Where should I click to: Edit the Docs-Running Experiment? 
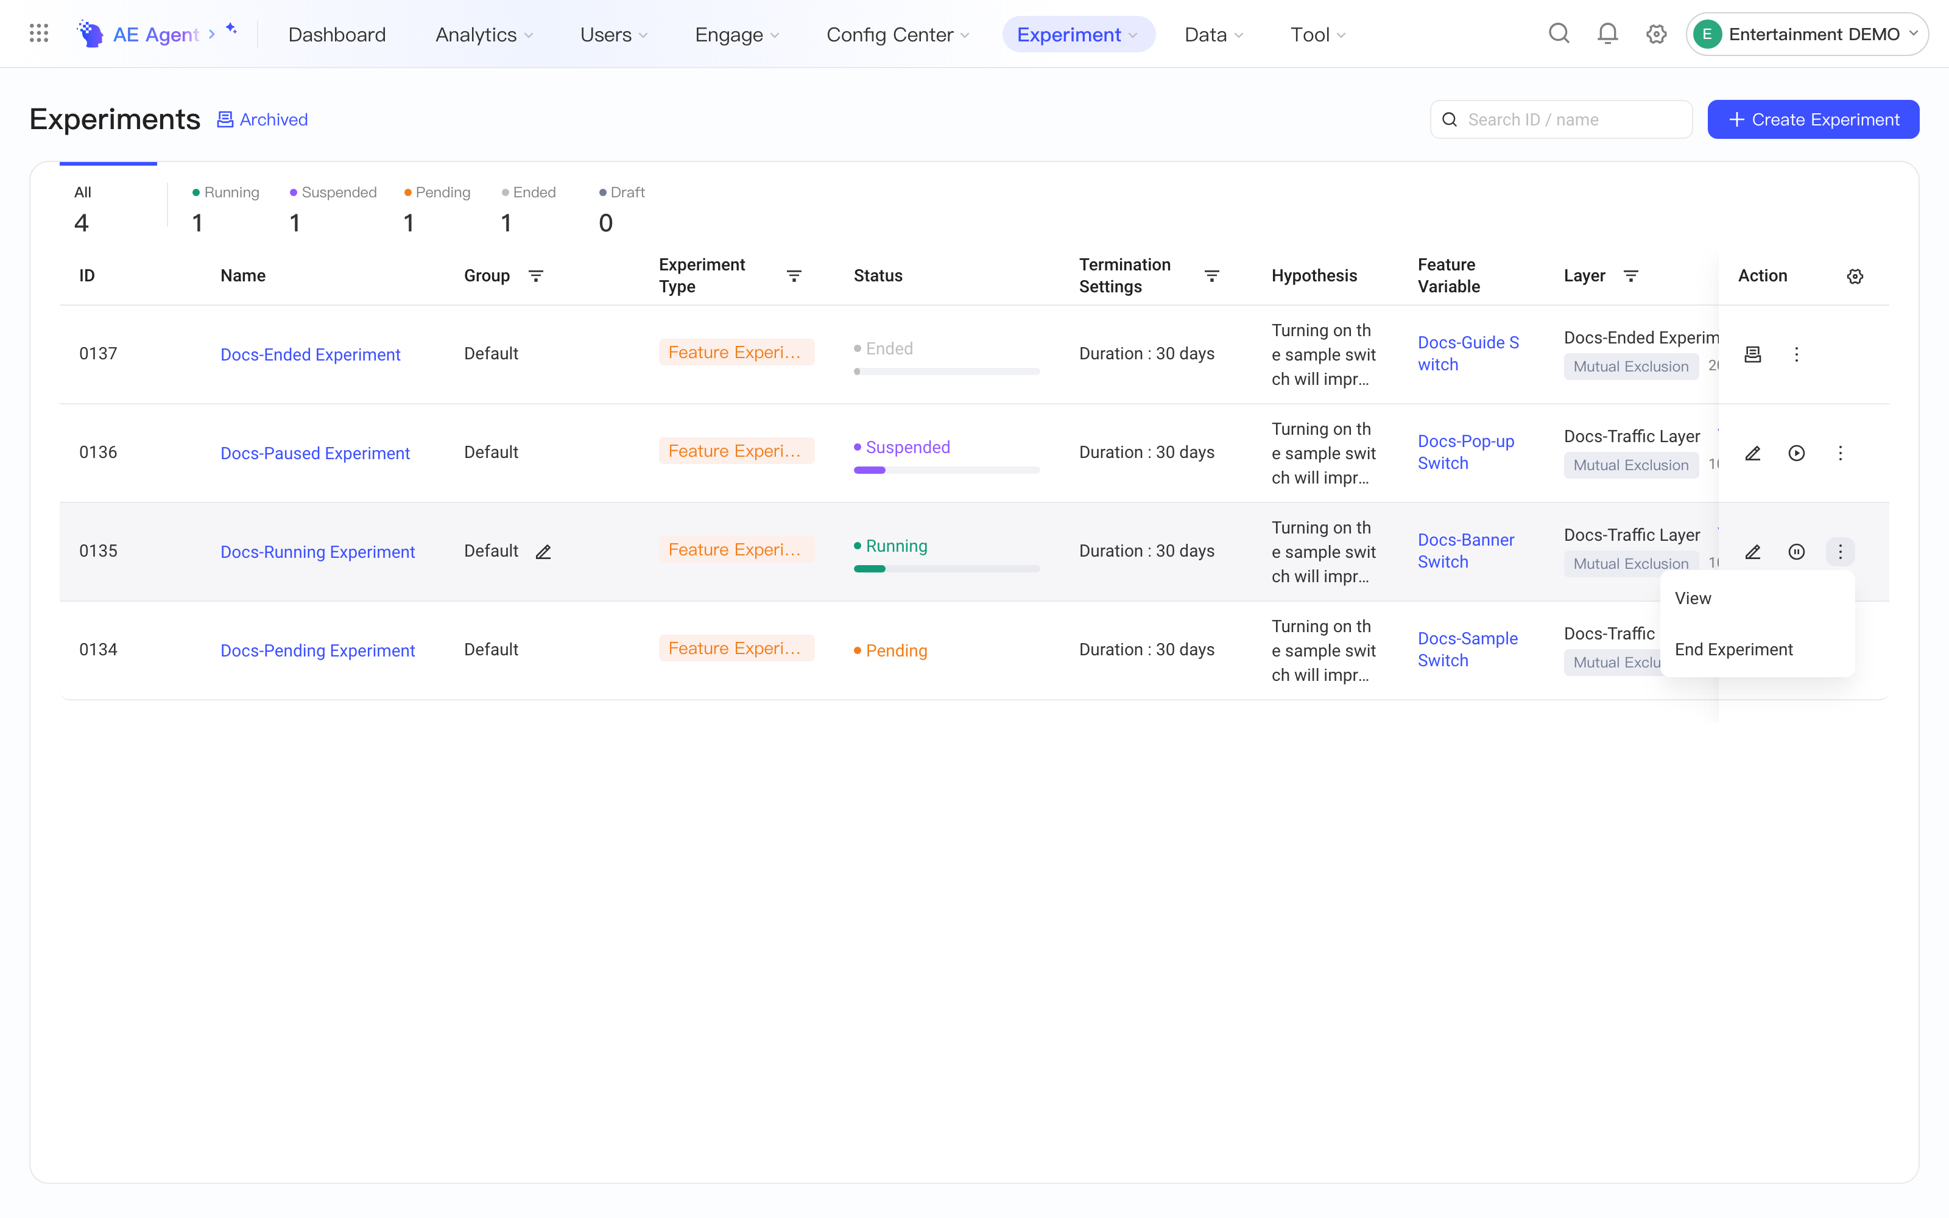[1752, 552]
